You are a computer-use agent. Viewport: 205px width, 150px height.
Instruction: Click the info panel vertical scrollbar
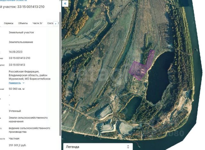coord(60,74)
